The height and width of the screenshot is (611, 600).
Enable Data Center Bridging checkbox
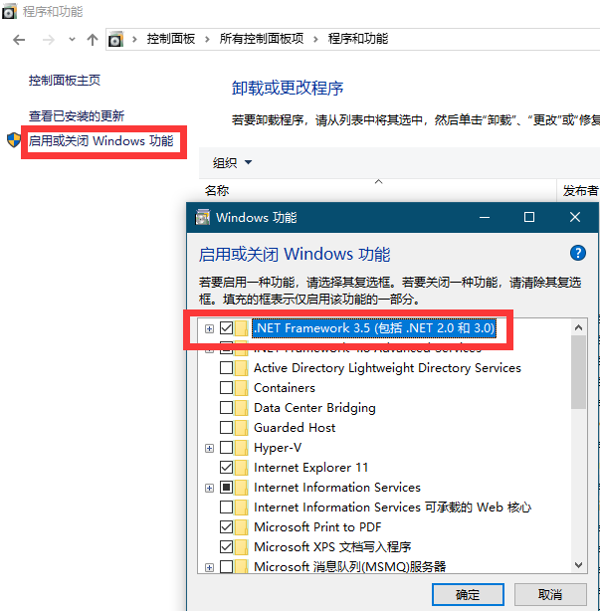tap(226, 407)
